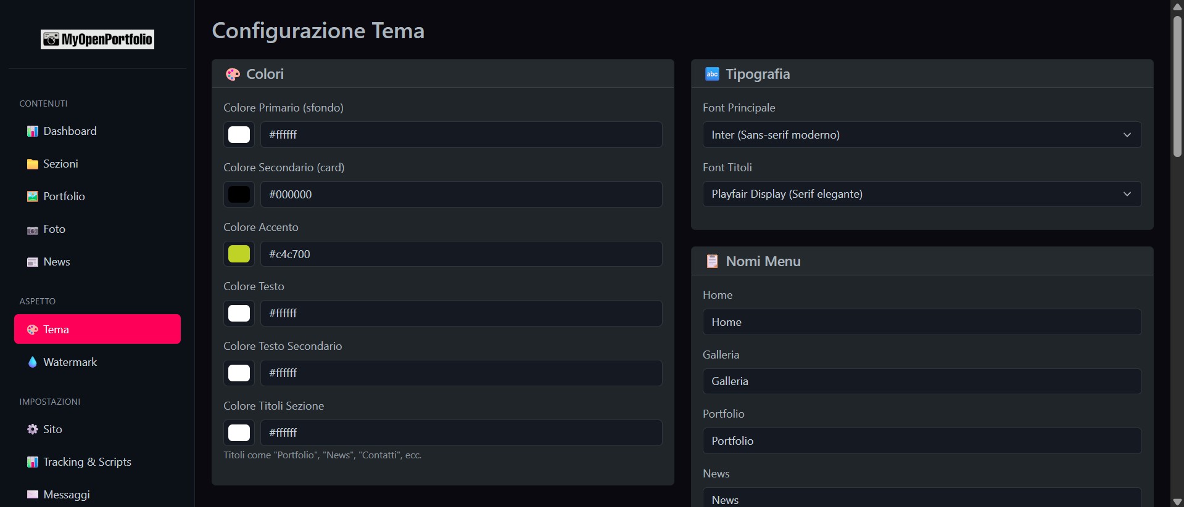Open the Font Principale dropdown
The width and height of the screenshot is (1184, 507).
point(922,134)
